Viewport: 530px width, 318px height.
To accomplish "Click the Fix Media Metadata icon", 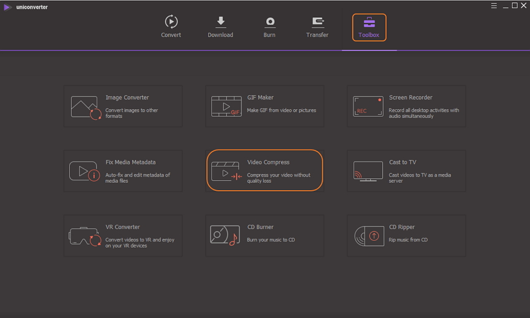I will 84,171.
